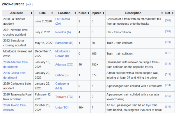This screenshot has width=176, height=116.
Task: Select the 'Montcada i Reixac rail crash' cell
Action: click(18, 54)
